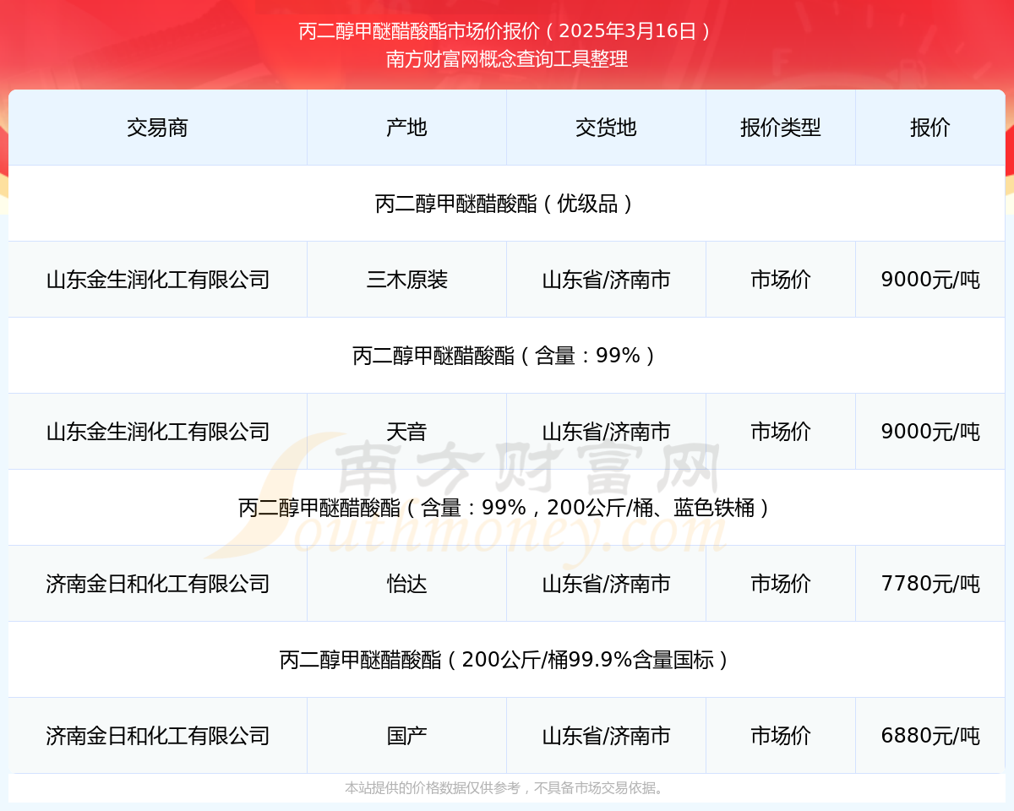Click the 报价类型 column header
Viewport: 1014px width, 811px height.
(x=781, y=128)
